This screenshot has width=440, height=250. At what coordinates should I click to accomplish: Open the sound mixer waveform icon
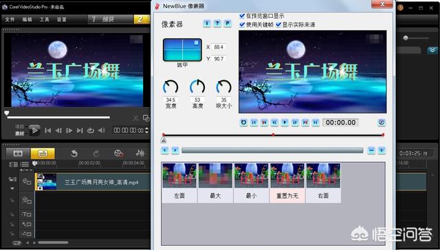click(140, 153)
